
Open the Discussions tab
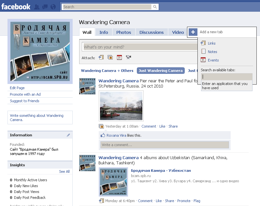(x=152, y=32)
